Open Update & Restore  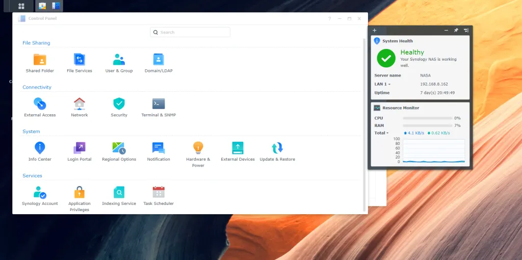(x=277, y=152)
